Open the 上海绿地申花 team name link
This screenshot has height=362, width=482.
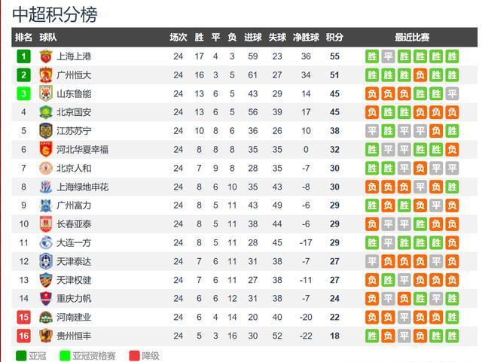(83, 187)
